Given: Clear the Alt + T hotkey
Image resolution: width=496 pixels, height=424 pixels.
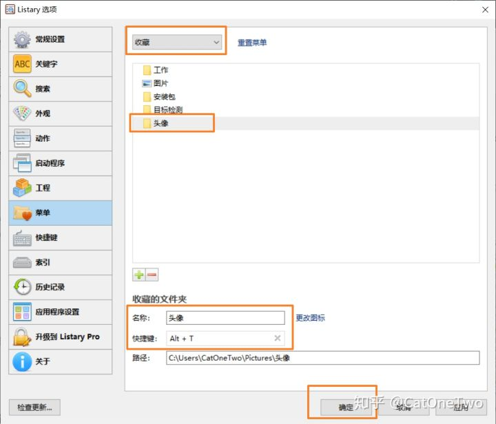Looking at the screenshot, I should click(278, 338).
